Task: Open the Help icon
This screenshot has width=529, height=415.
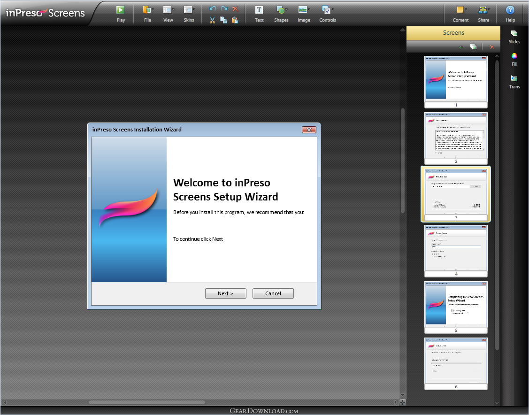Action: click(x=510, y=14)
